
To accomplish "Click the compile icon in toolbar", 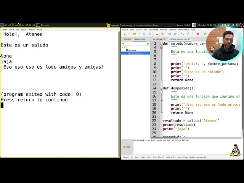I will 182,34.
